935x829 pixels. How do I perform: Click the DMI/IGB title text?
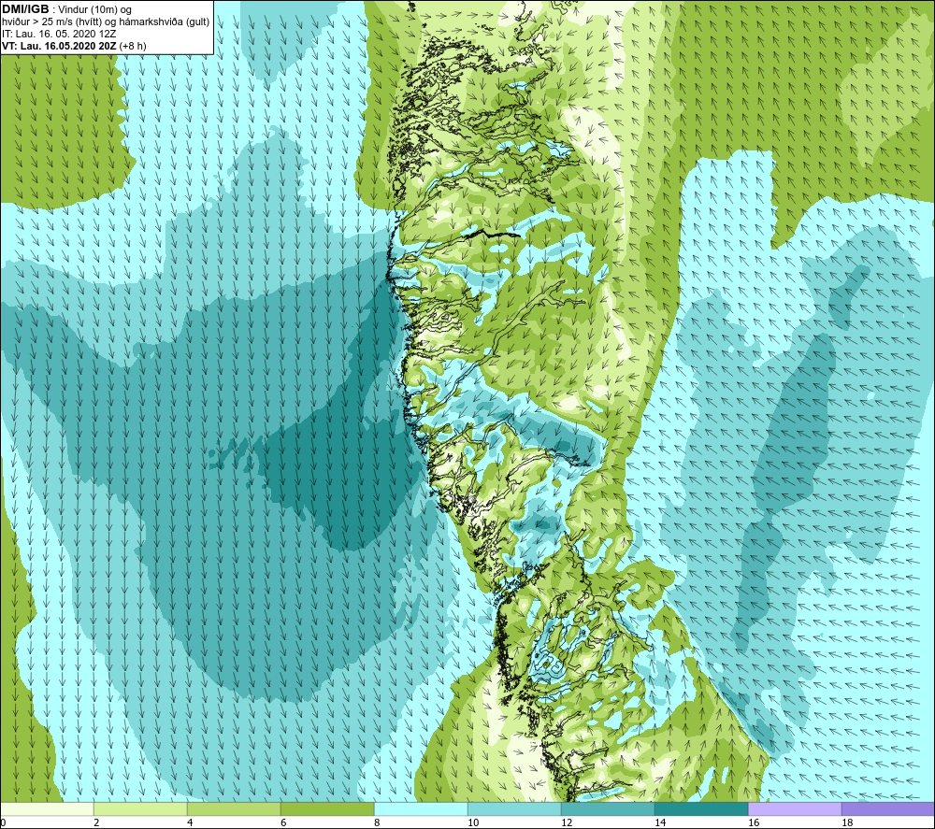(25, 9)
